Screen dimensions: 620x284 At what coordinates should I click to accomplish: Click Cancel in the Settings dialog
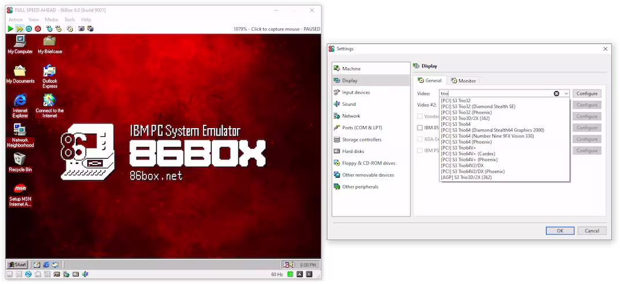[592, 231]
